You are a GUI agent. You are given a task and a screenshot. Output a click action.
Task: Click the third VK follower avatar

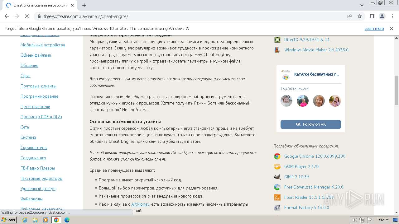(x=319, y=101)
